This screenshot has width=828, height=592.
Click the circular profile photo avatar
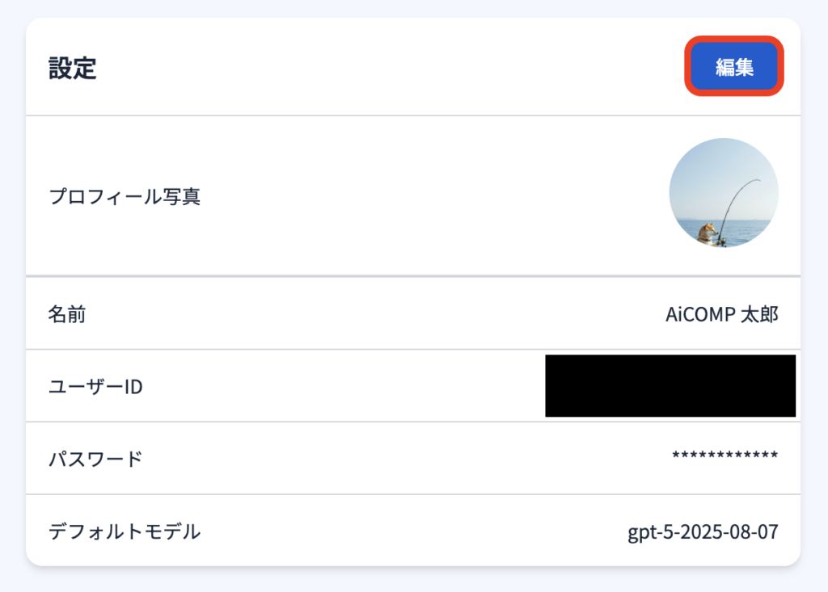(724, 193)
